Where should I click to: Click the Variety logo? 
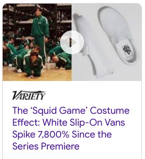point(29,95)
